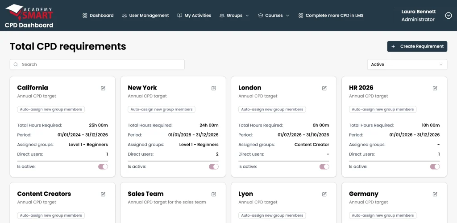457x223 pixels.
Task: Toggle Is active for London
Action: [324, 166]
